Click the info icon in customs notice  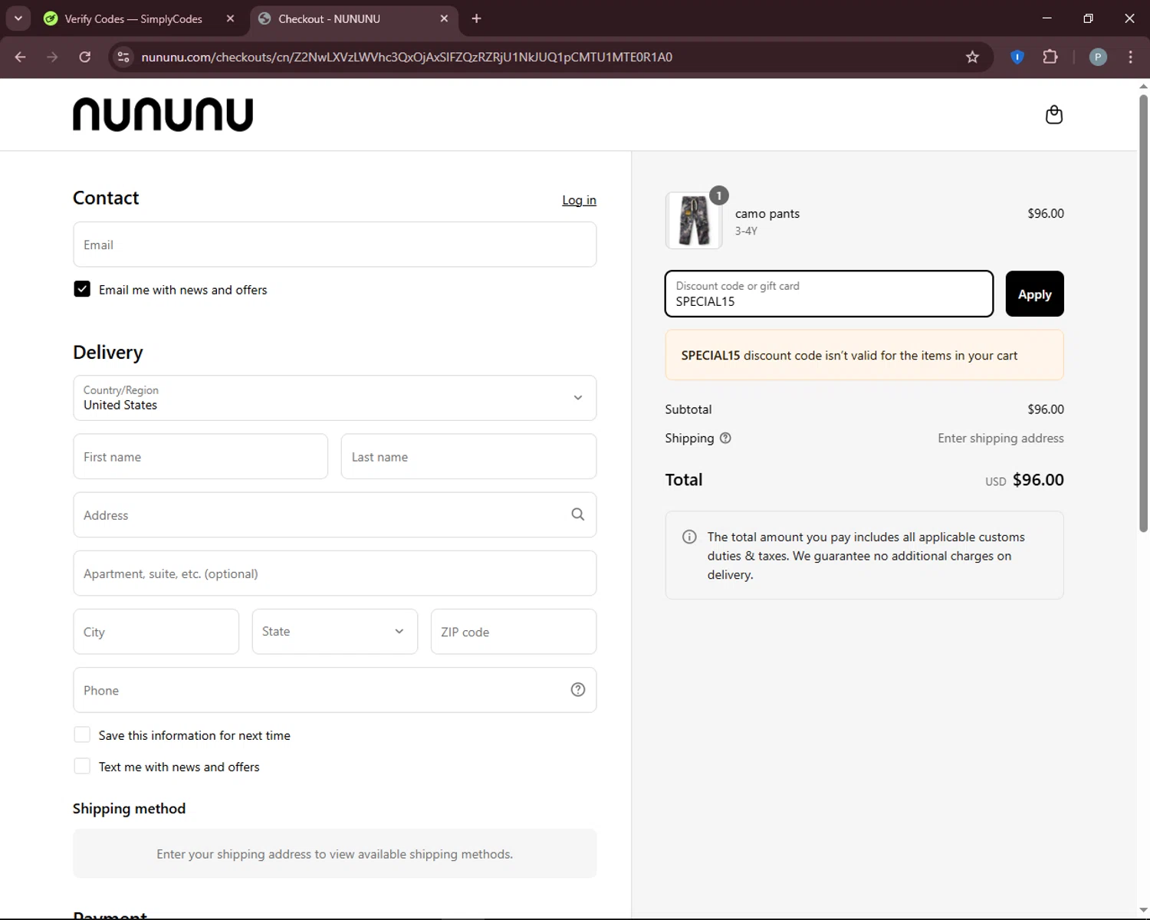click(x=689, y=537)
